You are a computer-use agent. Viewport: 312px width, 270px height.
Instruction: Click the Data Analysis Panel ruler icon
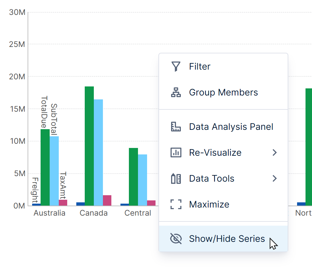pos(176,127)
